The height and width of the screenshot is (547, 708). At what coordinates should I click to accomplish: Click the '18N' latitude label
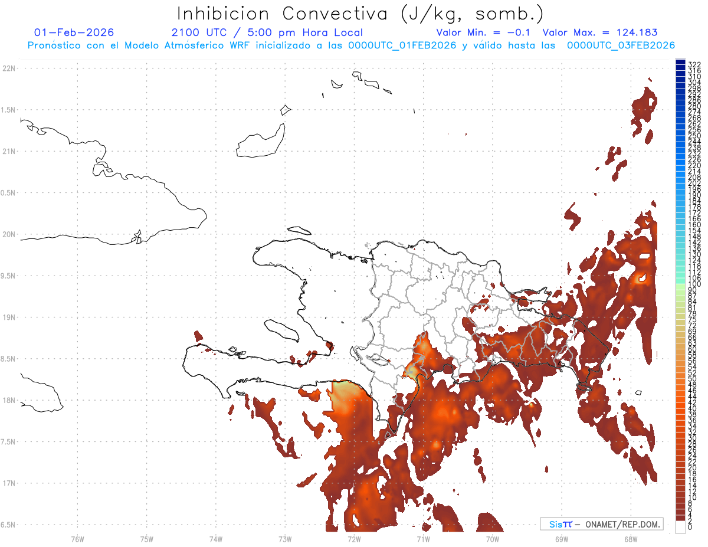pyautogui.click(x=9, y=400)
